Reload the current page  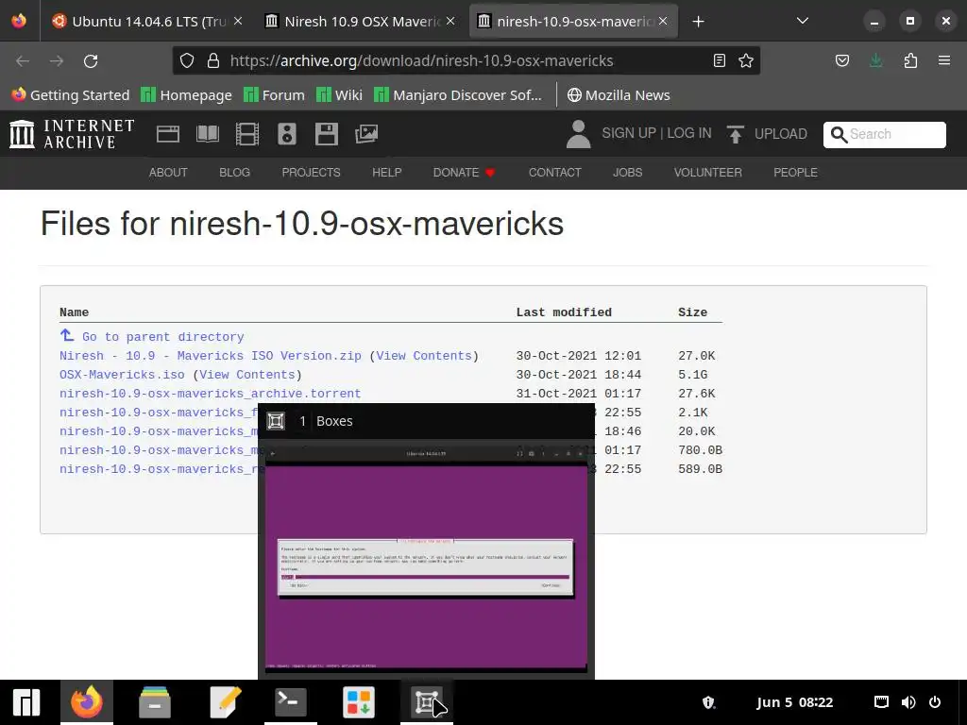91,60
